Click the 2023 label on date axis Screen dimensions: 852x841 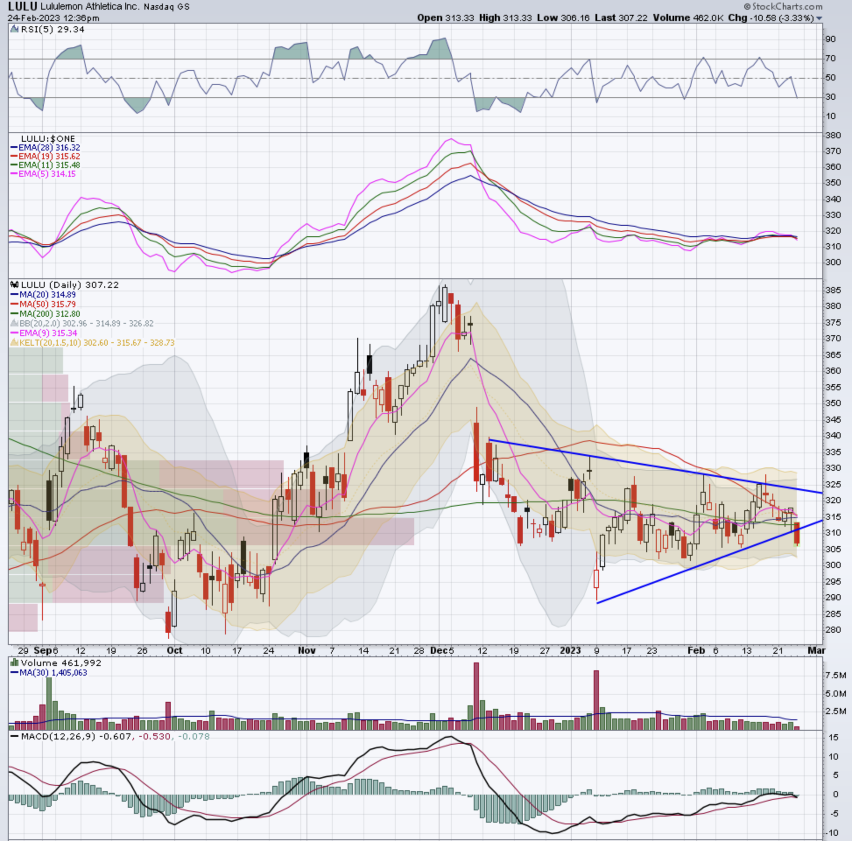(570, 651)
